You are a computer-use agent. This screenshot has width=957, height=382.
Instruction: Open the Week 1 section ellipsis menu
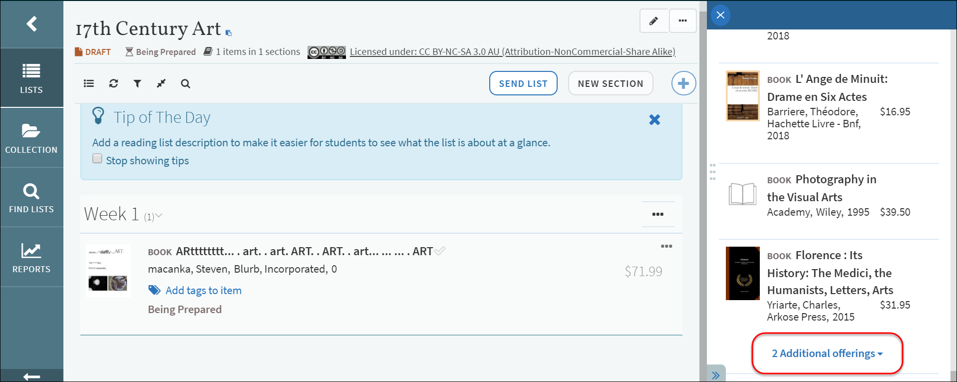coord(657,214)
